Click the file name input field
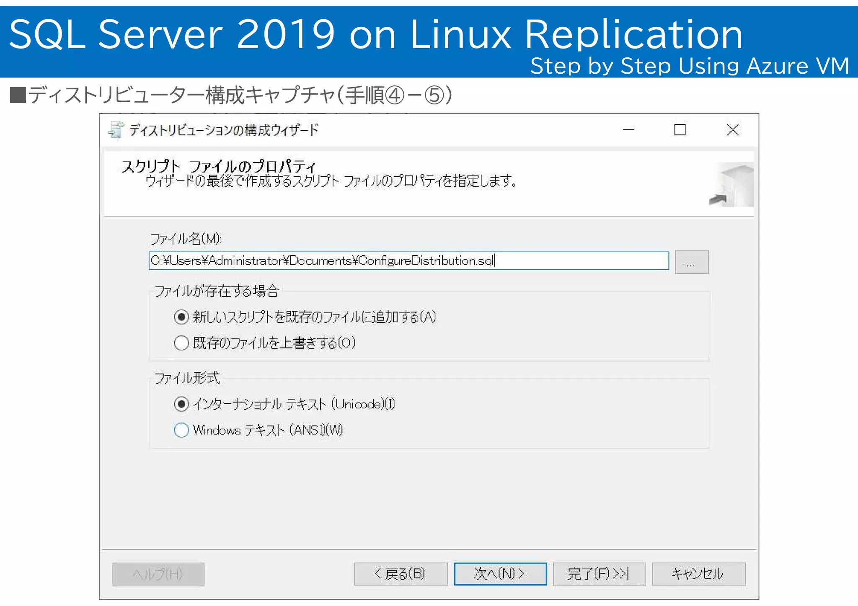The width and height of the screenshot is (858, 606). pos(408,261)
